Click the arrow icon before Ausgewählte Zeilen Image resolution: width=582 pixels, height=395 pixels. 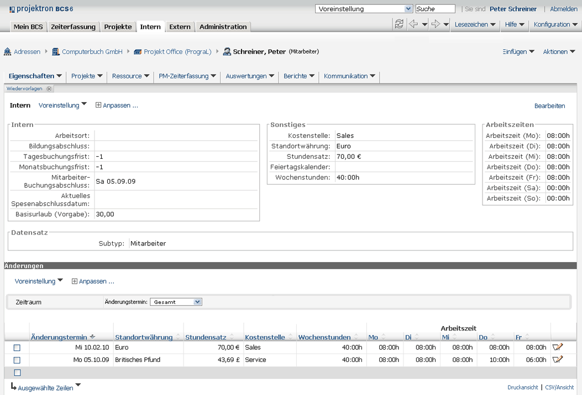[x=13, y=386]
